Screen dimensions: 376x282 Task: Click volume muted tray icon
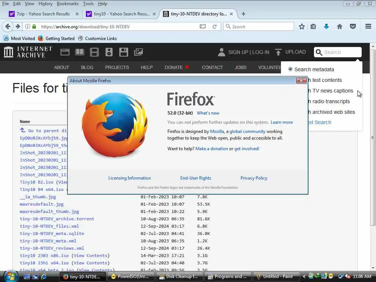coord(348,276)
